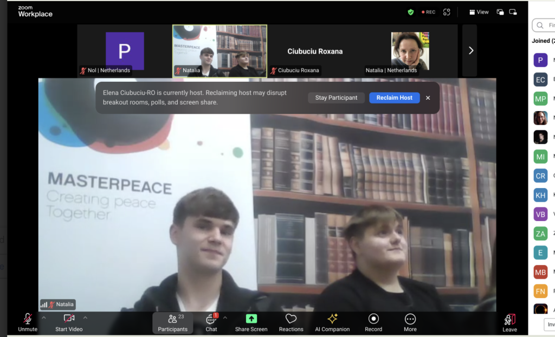Image resolution: width=555 pixels, height=337 pixels.
Task: Click the green Share Screen icon
Action: [x=251, y=319]
